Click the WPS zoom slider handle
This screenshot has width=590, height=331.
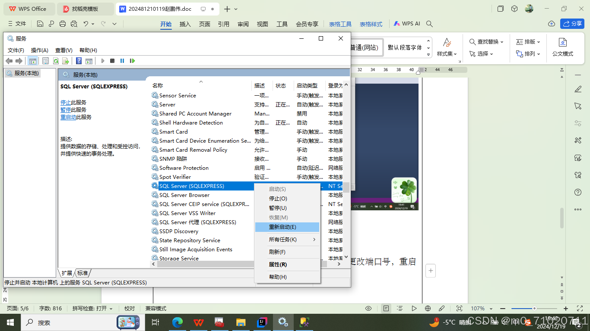(534, 309)
